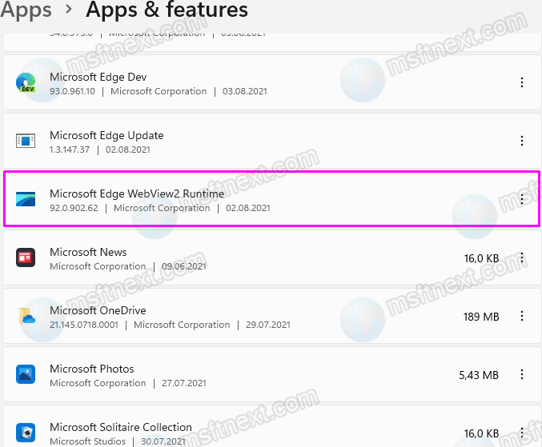Select the Microsoft Edge Update name
542x447 pixels.
click(x=106, y=135)
